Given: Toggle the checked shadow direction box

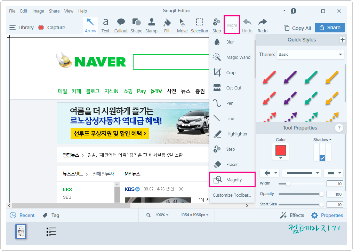Looking at the screenshot, I should [x=322, y=158].
